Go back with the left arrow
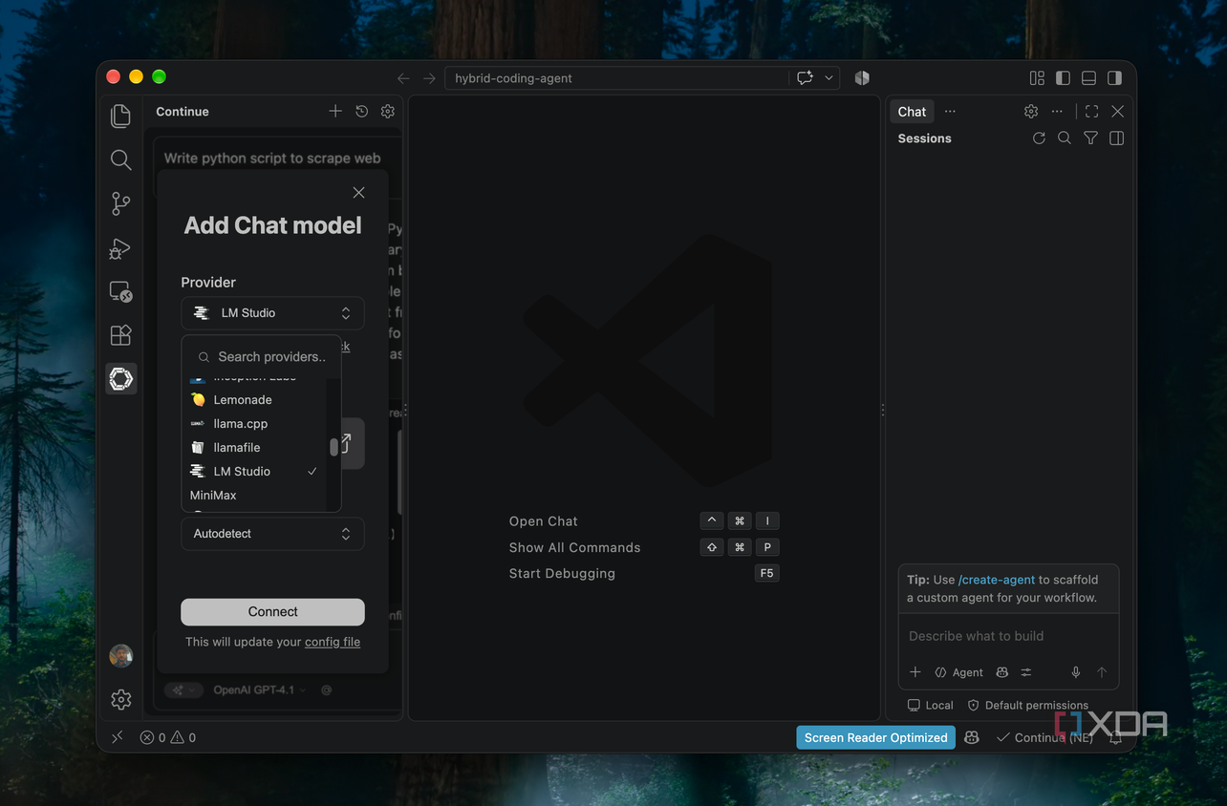 point(403,78)
